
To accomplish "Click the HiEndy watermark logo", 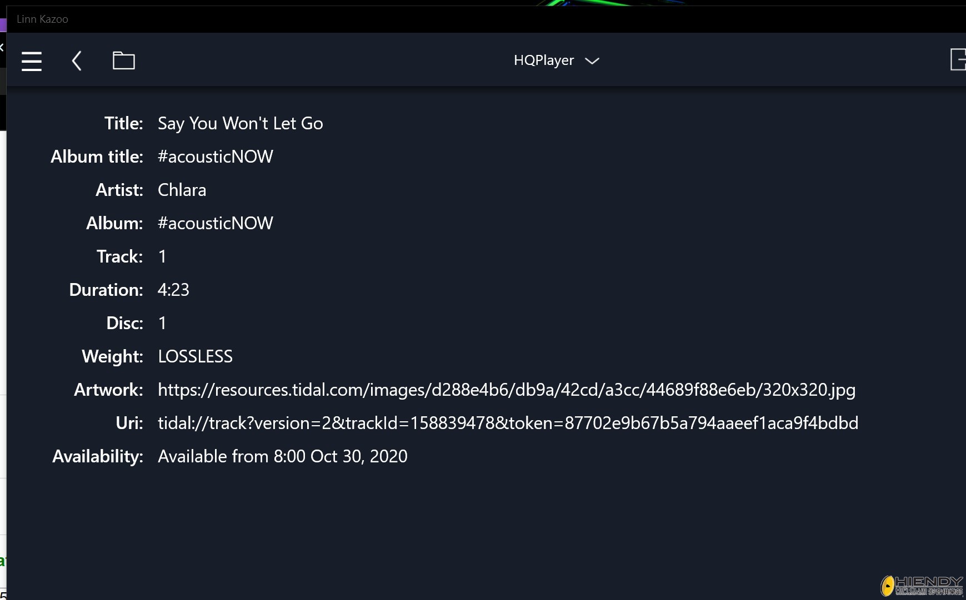I will pyautogui.click(x=922, y=585).
